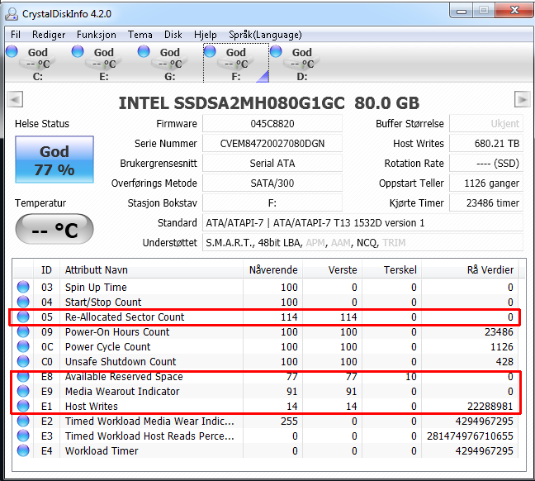Click the temperature -- °C indicator
Image resolution: width=535 pixels, height=481 pixels.
coord(54,229)
